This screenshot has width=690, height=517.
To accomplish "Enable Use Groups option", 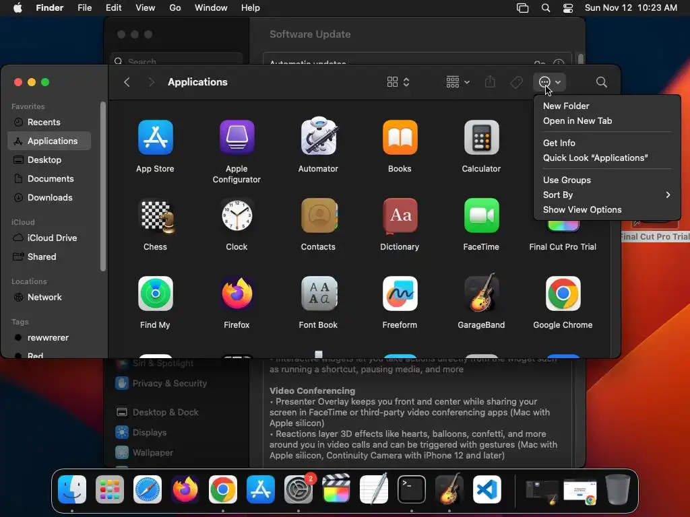I will tap(607, 180).
